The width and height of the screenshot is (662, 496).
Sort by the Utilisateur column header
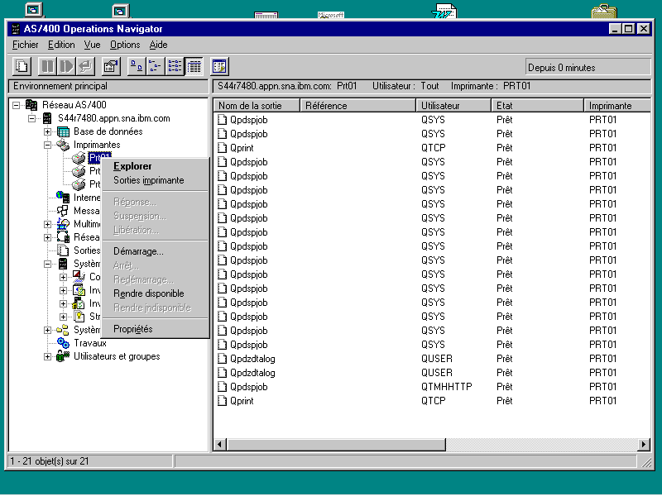[x=453, y=106]
